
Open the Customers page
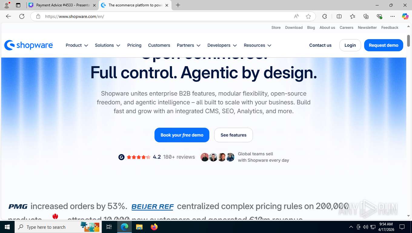(x=159, y=45)
